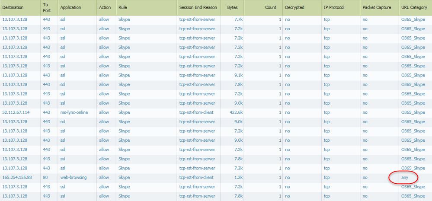Select the Action column header
This screenshot has width=432, height=201.
point(105,8)
